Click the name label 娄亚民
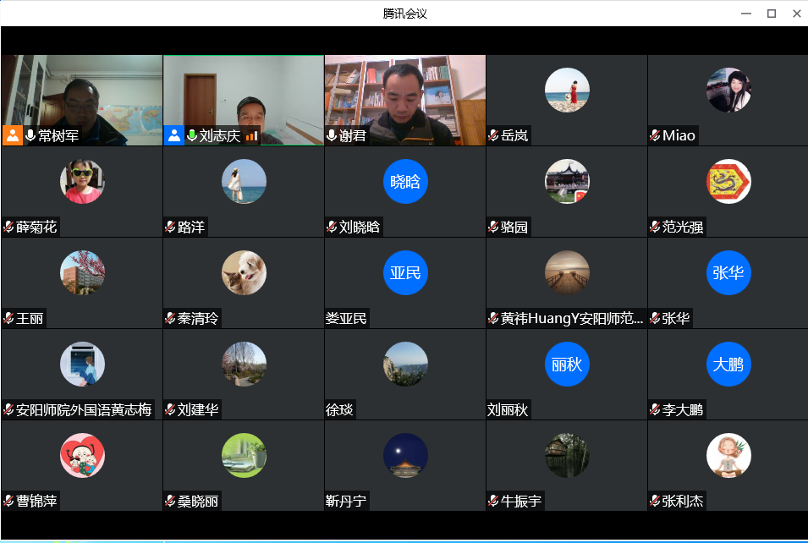 click(x=346, y=318)
